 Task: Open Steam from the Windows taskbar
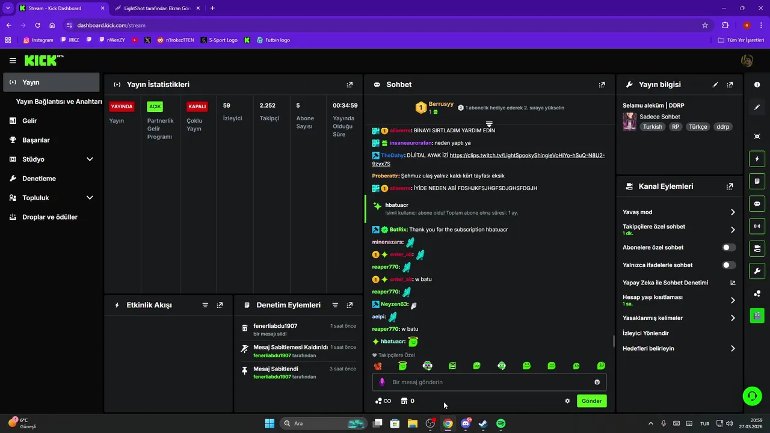point(482,423)
